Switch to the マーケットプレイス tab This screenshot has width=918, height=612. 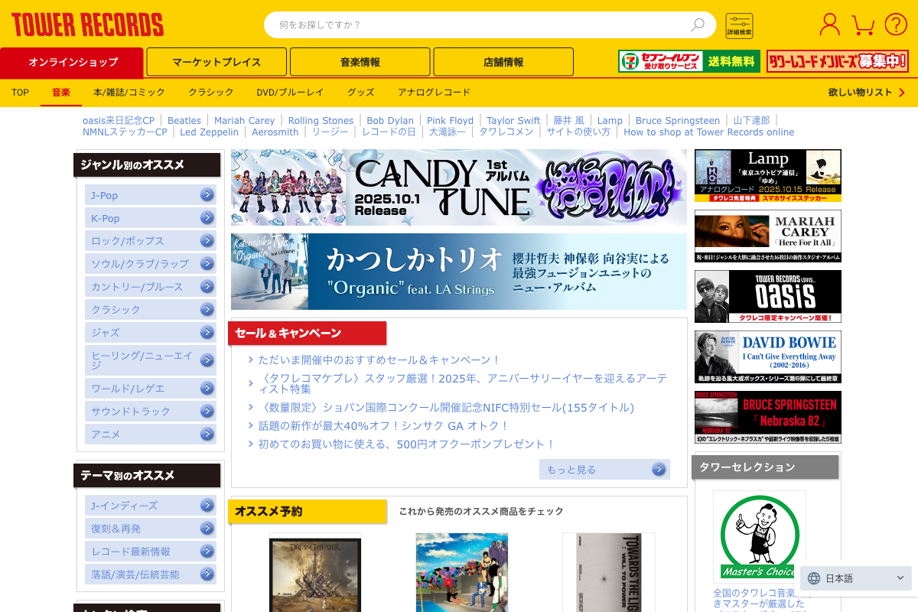tap(216, 62)
